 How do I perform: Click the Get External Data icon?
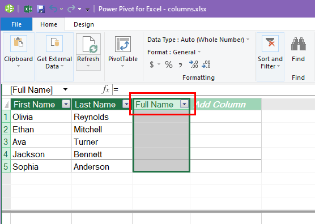(x=54, y=44)
